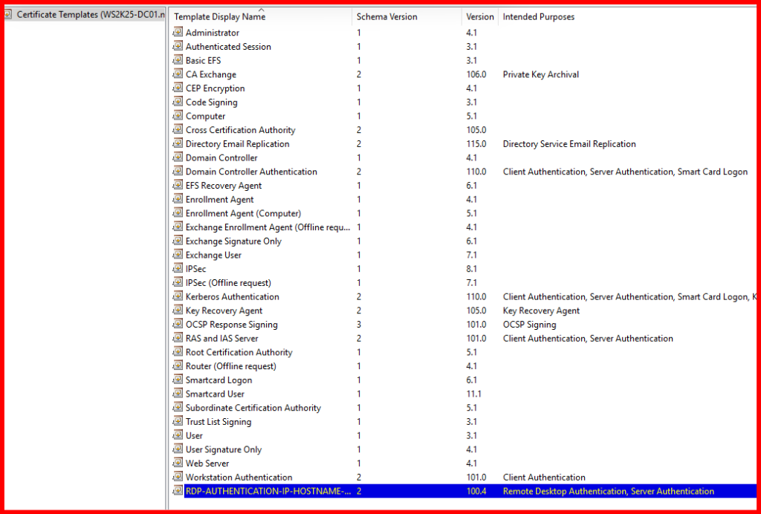Select the Enrollment Agent template name

click(x=219, y=200)
